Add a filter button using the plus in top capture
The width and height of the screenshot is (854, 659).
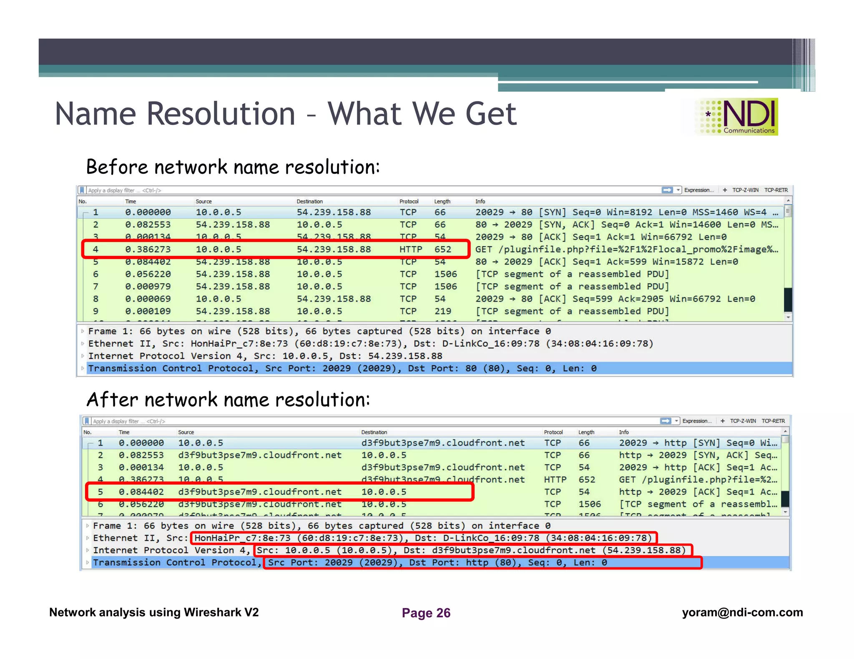tap(725, 190)
